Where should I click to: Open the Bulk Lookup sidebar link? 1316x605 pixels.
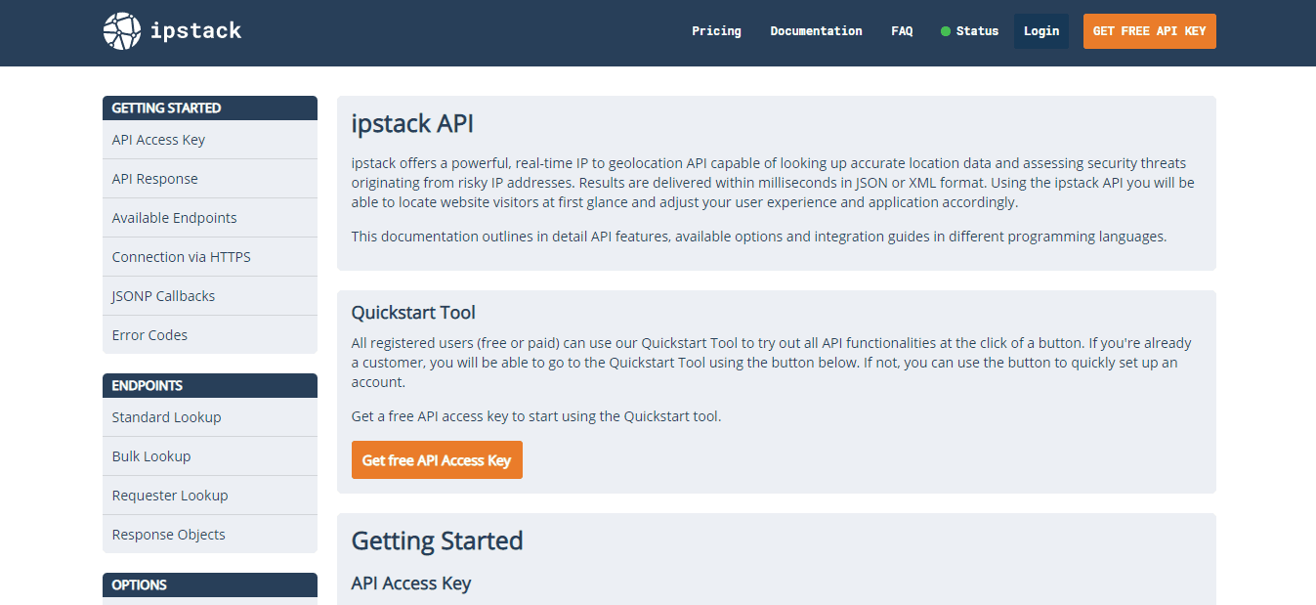(x=210, y=456)
